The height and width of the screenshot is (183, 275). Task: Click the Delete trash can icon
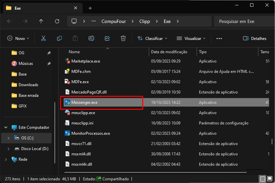(123, 39)
